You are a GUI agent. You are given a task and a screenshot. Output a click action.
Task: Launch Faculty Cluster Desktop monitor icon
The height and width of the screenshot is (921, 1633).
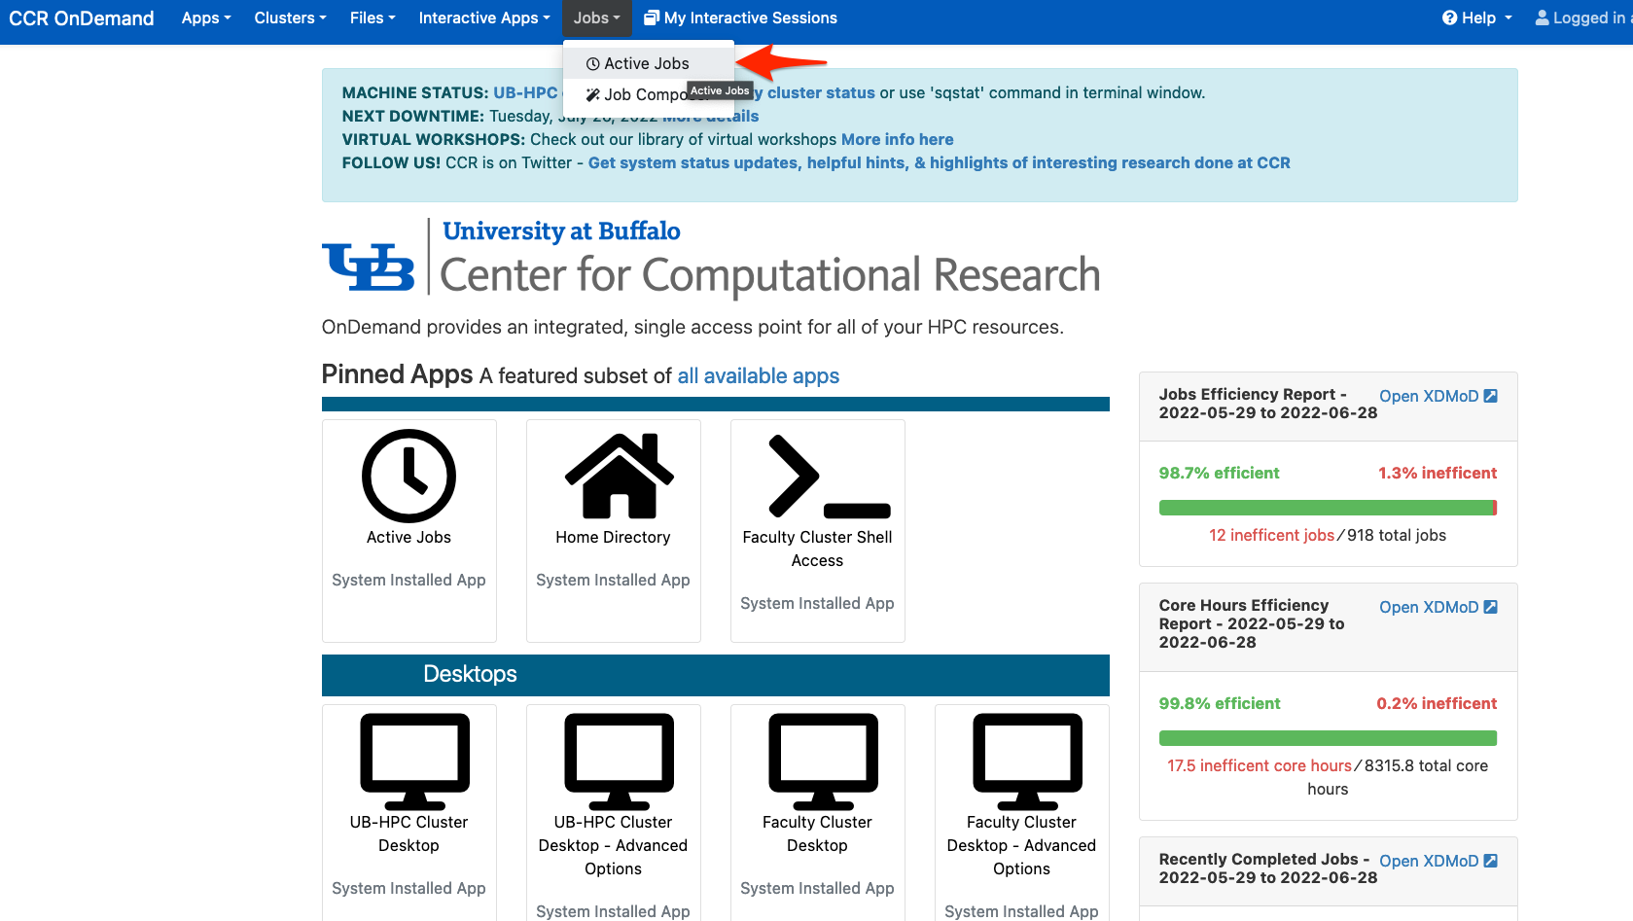pos(823,762)
